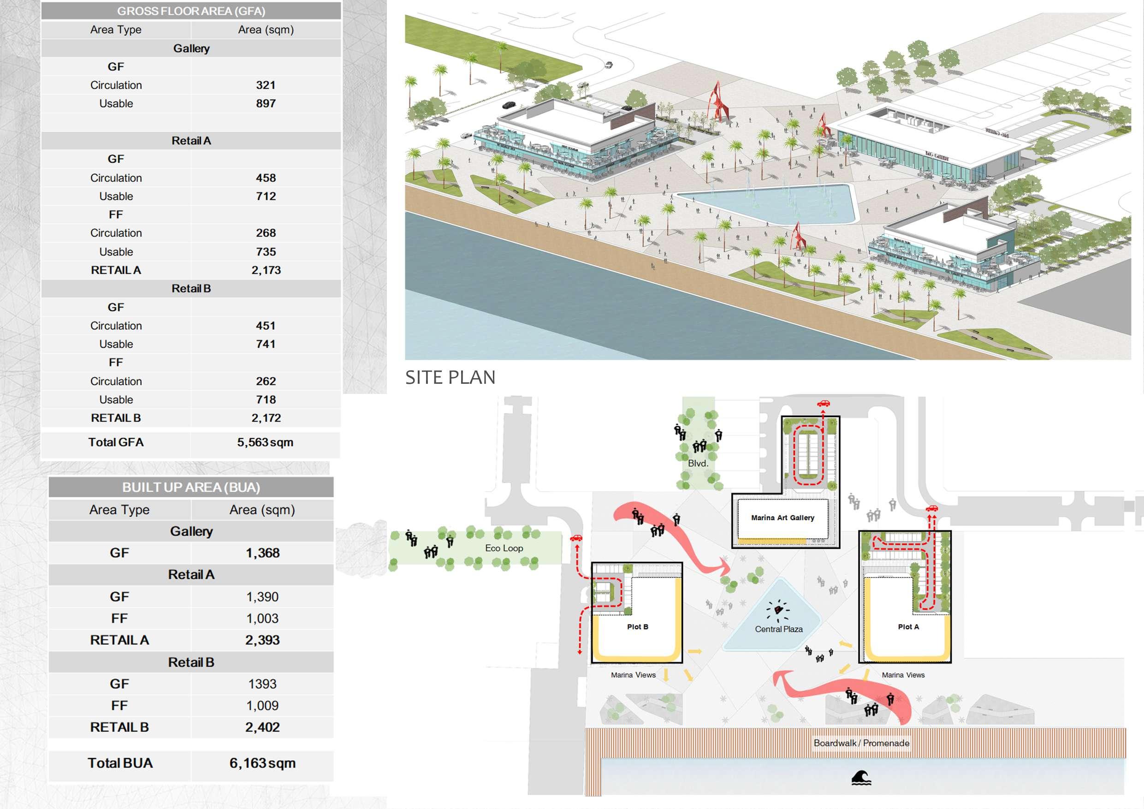The width and height of the screenshot is (1144, 809).
Task: Click the red car icon near Eco Loop
Action: tap(576, 538)
